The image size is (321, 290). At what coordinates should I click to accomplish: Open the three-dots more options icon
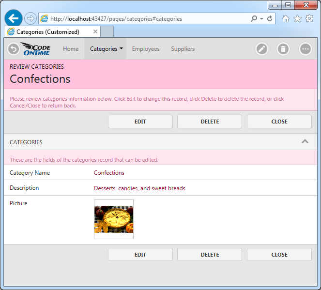pyautogui.click(x=305, y=49)
